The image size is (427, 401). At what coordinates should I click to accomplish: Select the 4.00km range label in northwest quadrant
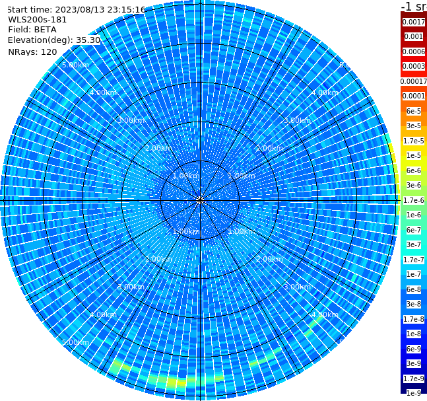(103, 92)
